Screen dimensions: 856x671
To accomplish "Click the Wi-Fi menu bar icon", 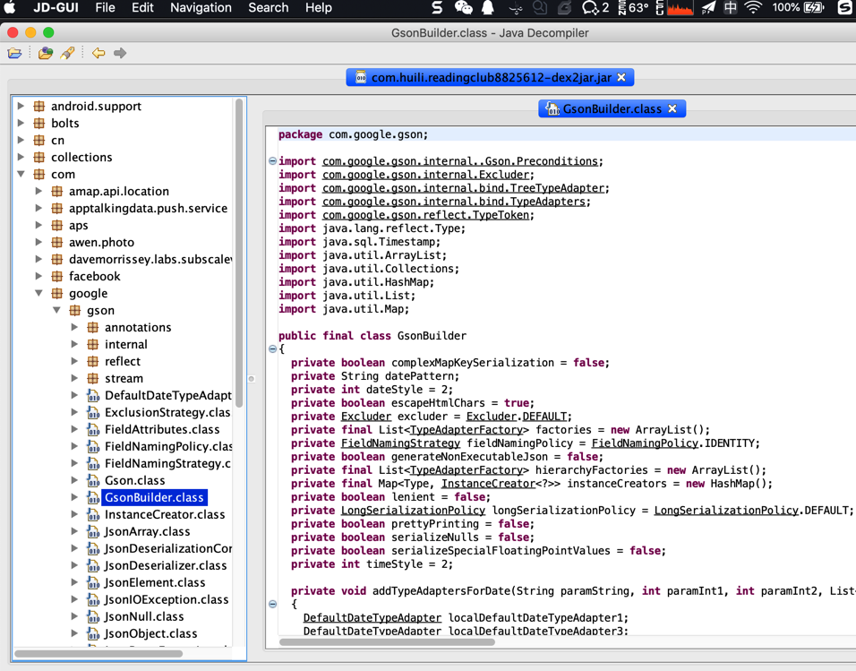I will (753, 8).
